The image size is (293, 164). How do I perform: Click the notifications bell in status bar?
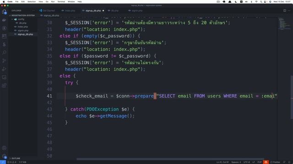tap(289, 162)
